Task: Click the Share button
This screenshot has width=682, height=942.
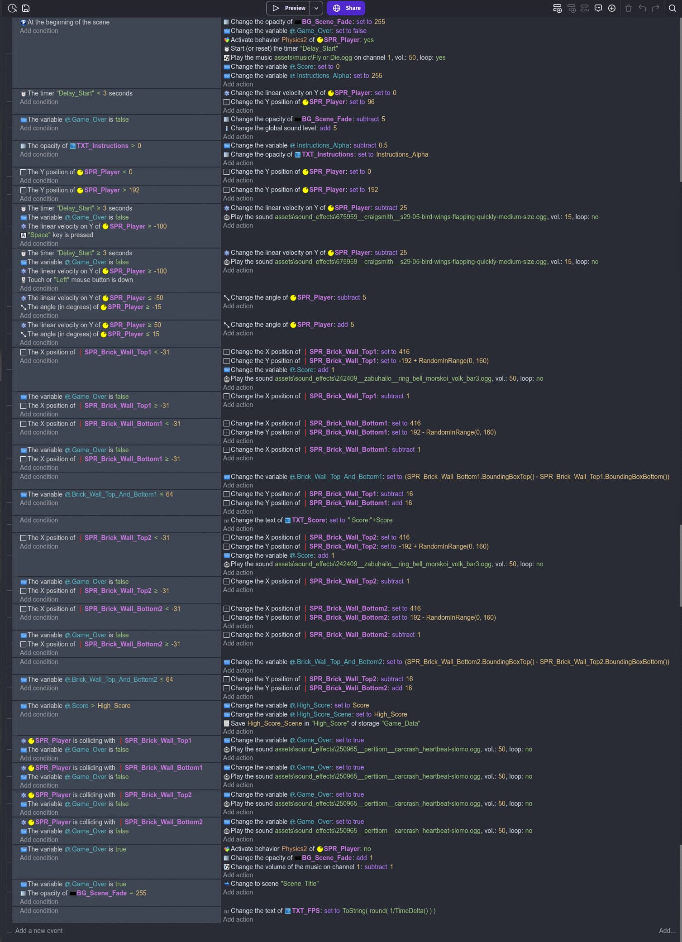Action: [347, 8]
